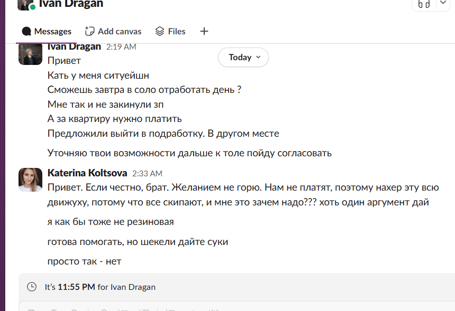This screenshot has height=311, width=455.
Task: Expand the huddle options chevron
Action: [443, 3]
